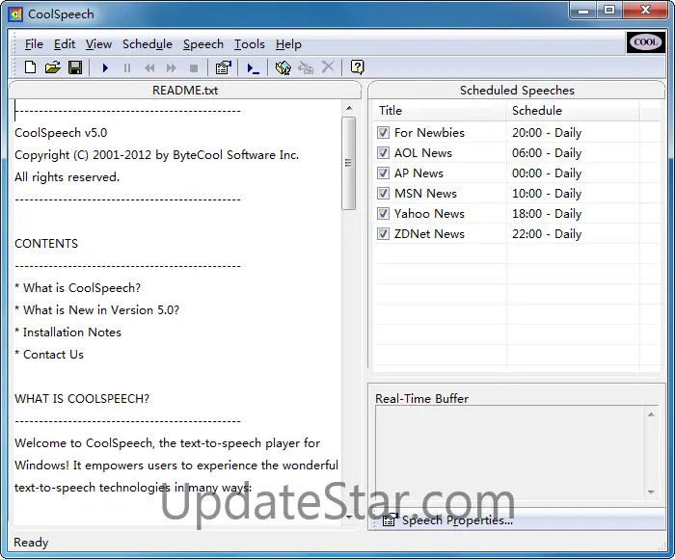Open the Speech menu
Screen dimensions: 675x559
[202, 44]
